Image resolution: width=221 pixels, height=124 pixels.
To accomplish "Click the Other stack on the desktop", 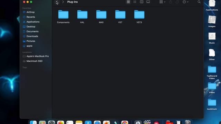I will coord(212,54).
